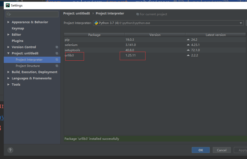Click version 3.141.0 cell

(x=130, y=45)
